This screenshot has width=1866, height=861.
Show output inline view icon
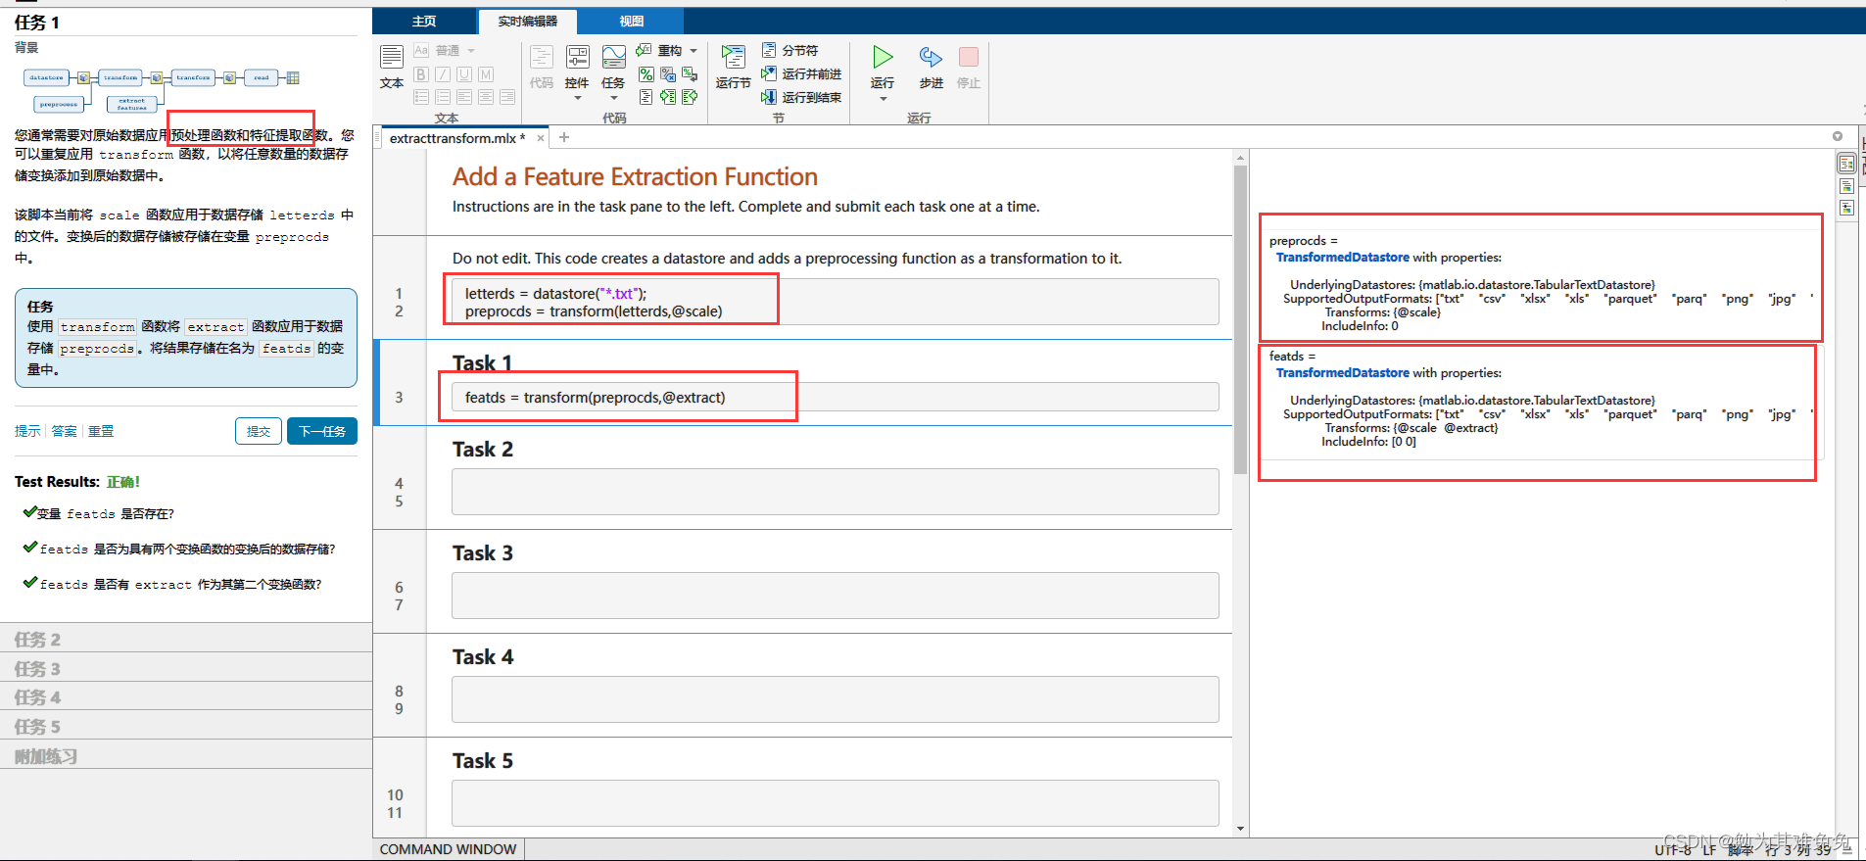point(1846,186)
